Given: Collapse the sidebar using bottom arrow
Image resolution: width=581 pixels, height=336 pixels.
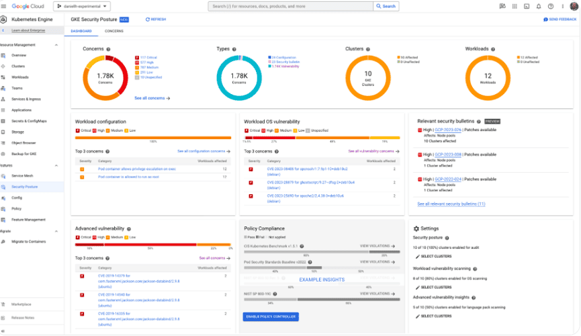Looking at the screenshot, I should pyautogui.click(x=3, y=331).
